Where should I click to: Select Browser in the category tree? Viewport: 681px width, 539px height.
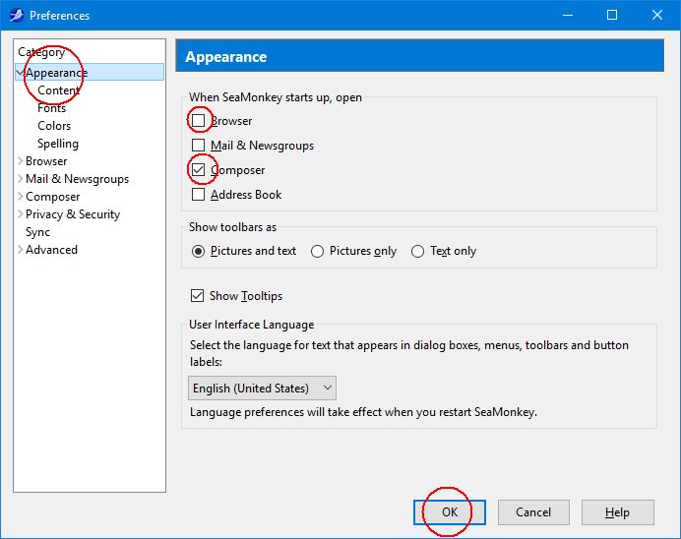point(46,161)
